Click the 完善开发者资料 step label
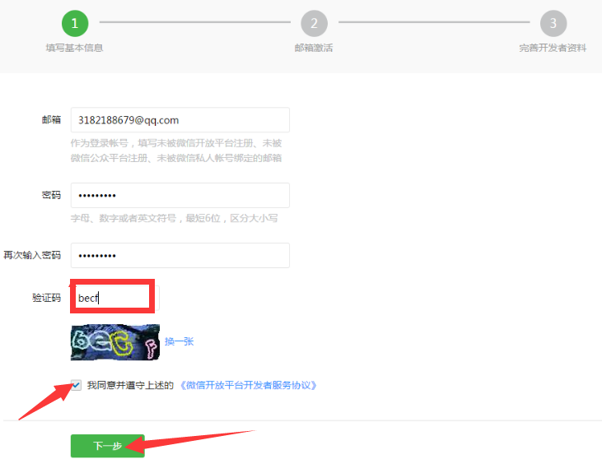602x459 pixels. (x=553, y=48)
